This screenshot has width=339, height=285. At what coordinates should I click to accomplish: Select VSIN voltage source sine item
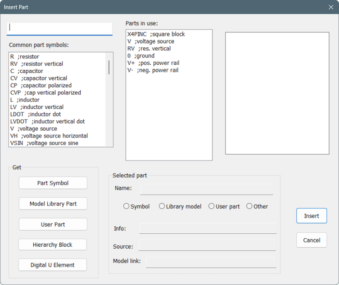click(58, 143)
